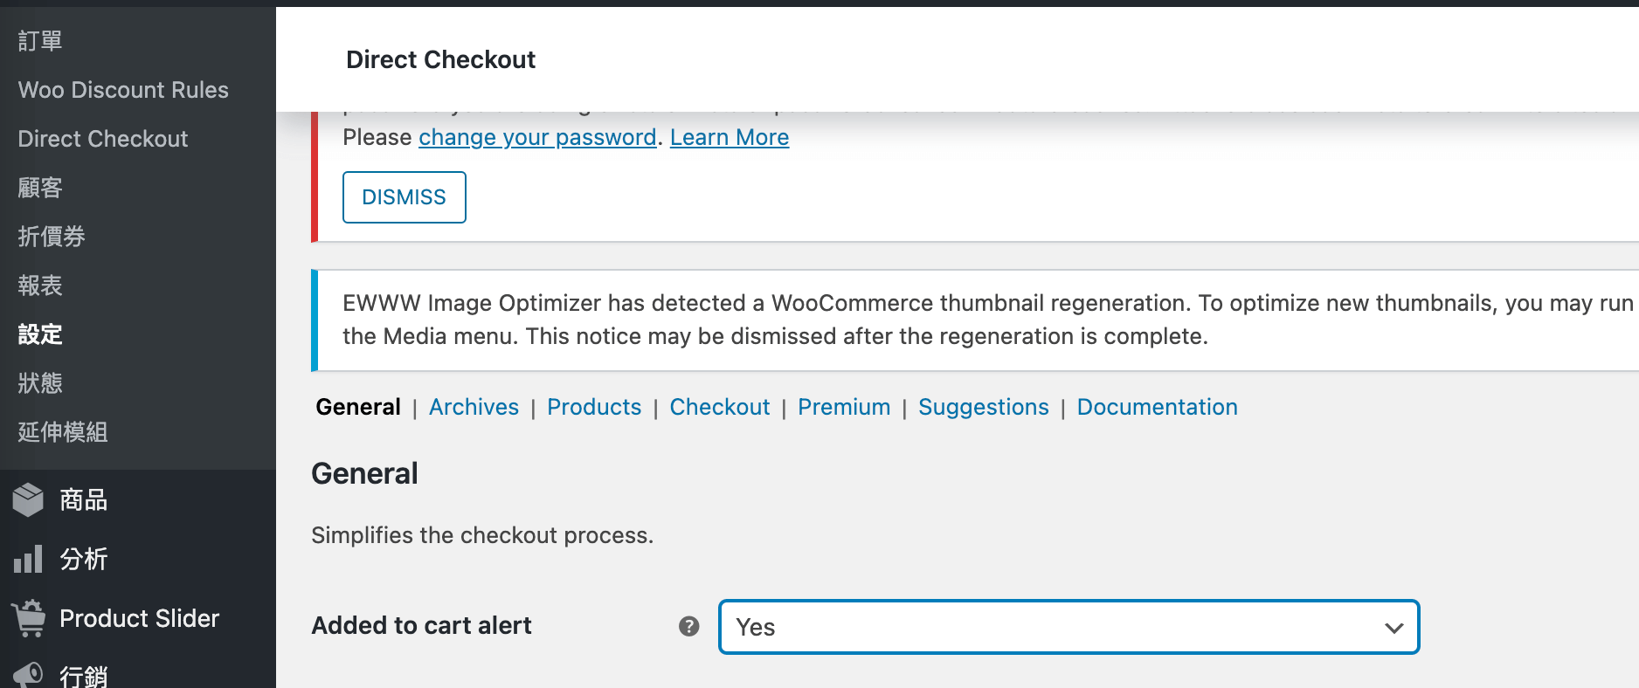Open the Learn More link
The height and width of the screenshot is (688, 1639).
coord(730,137)
